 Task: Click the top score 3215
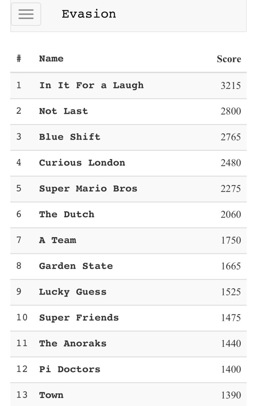(x=230, y=85)
